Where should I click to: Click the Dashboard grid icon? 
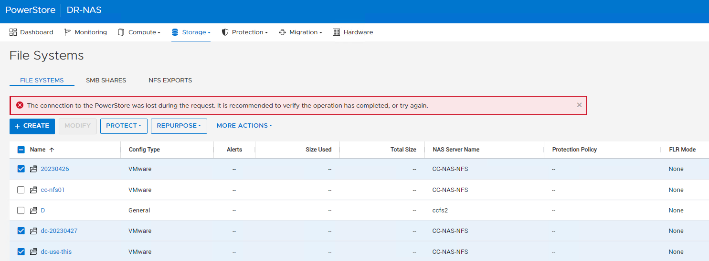pyautogui.click(x=13, y=32)
